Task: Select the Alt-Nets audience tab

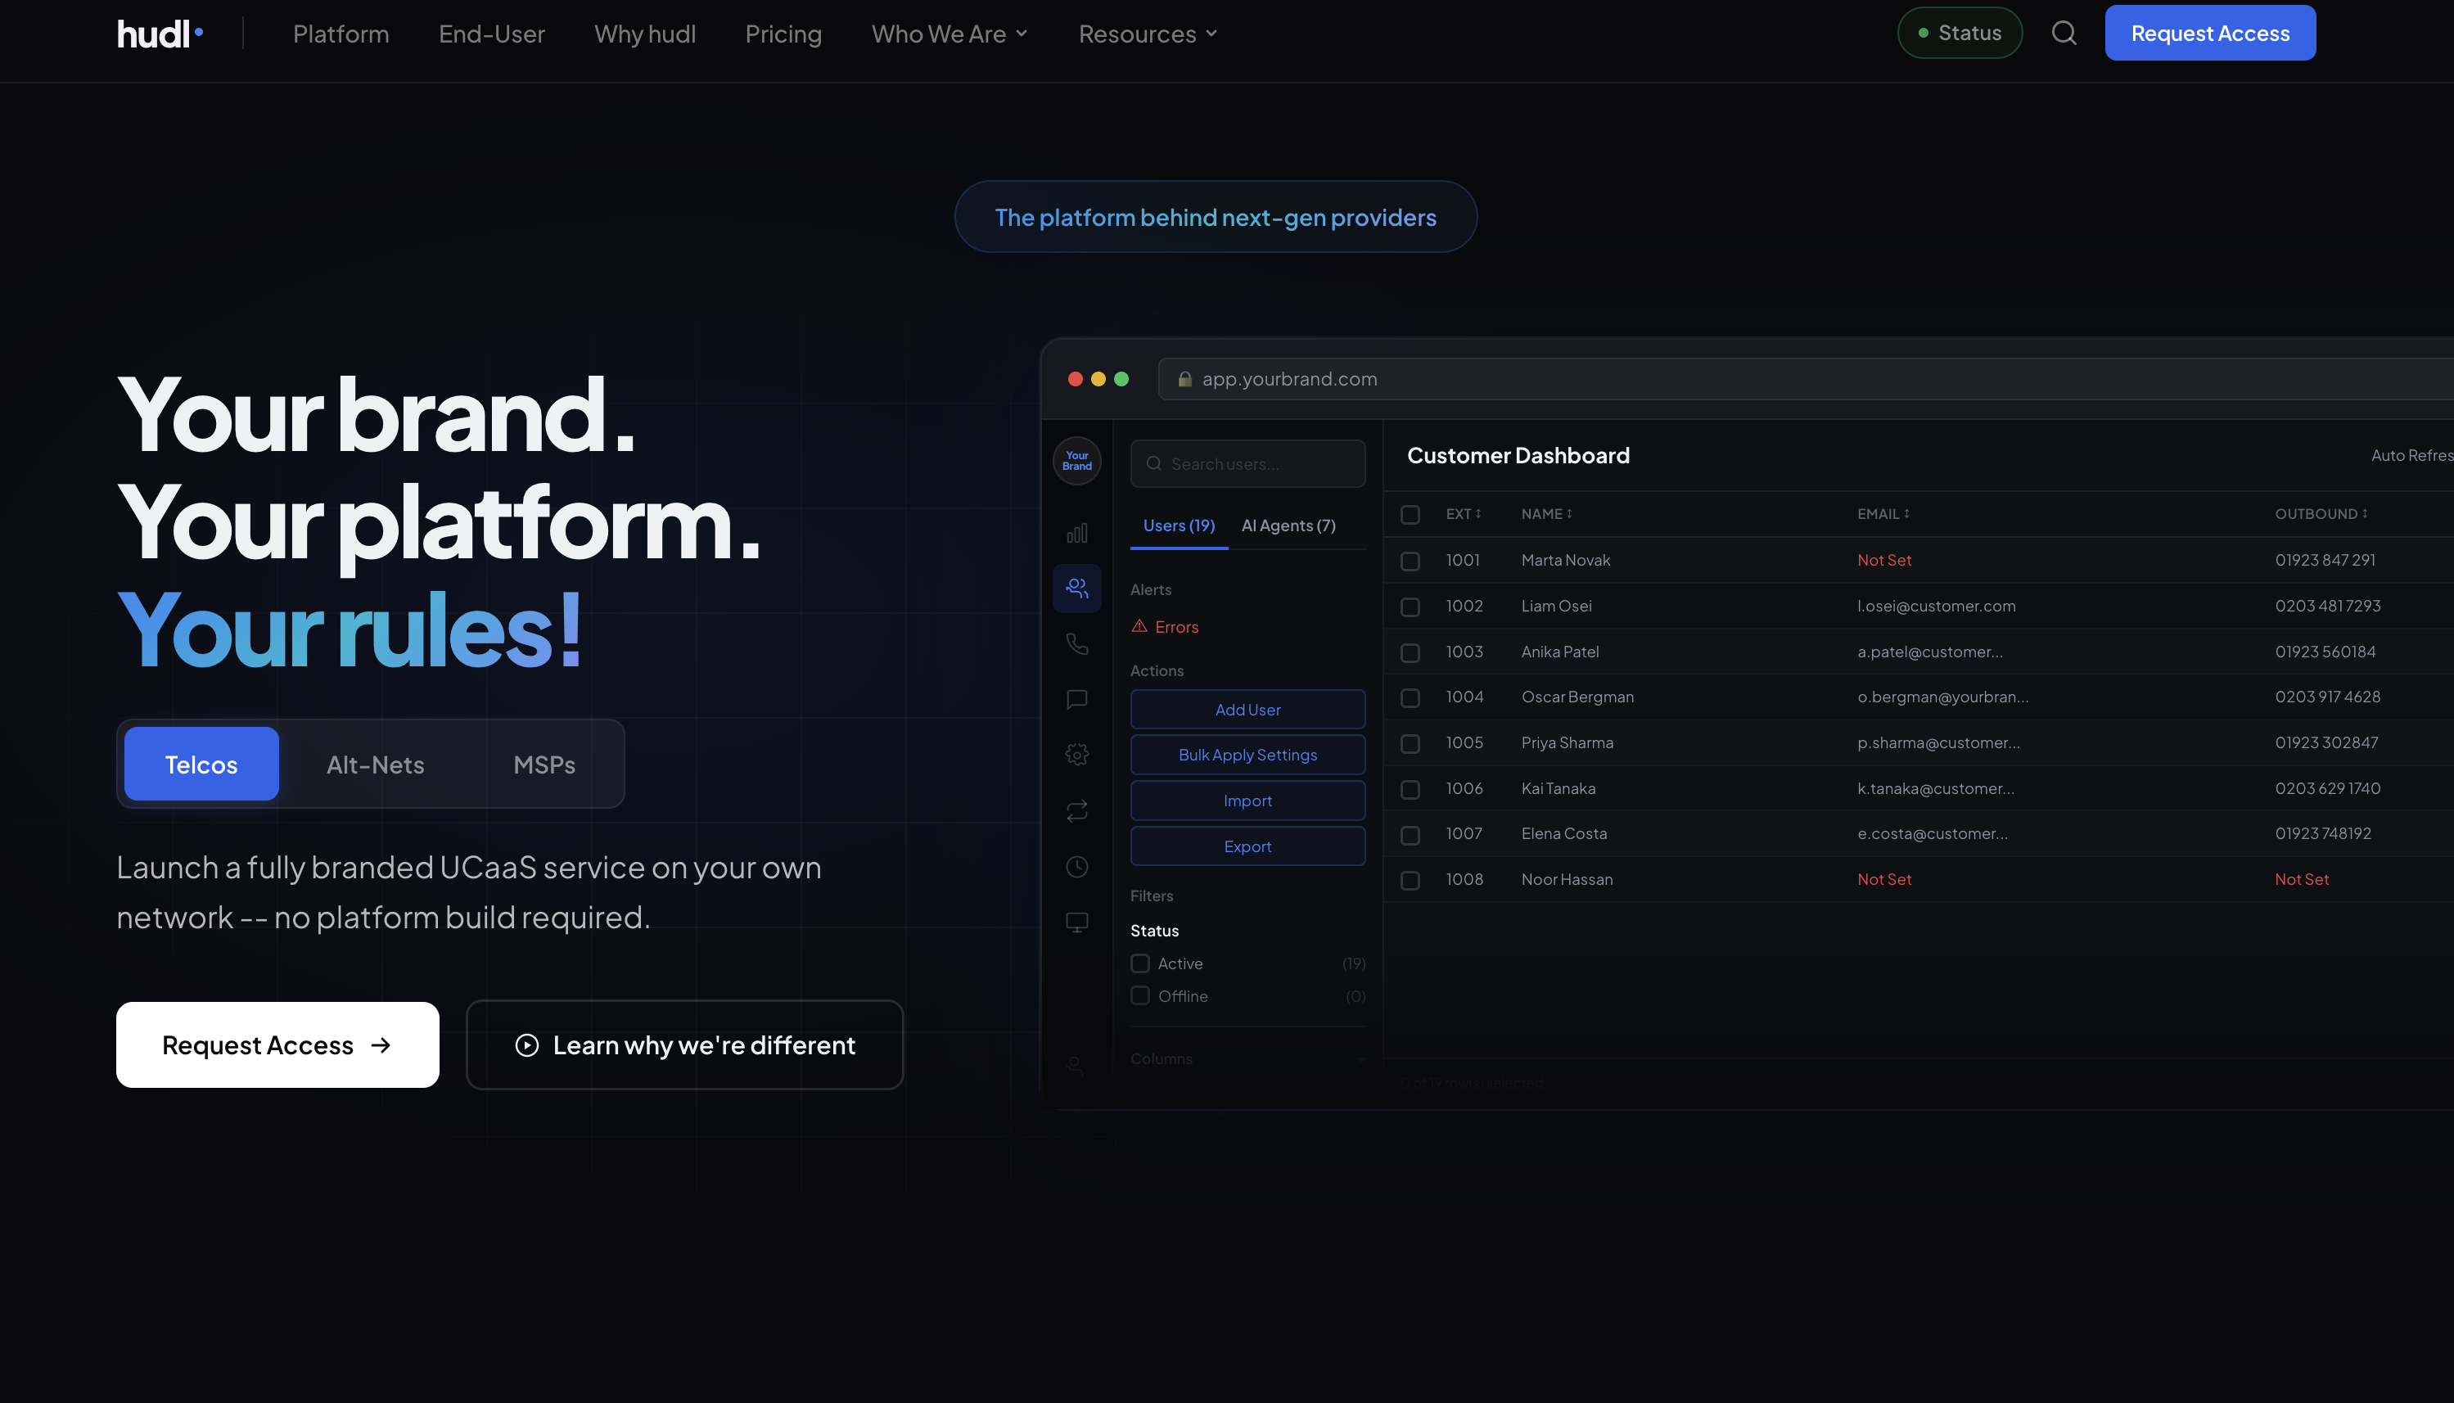Action: pos(375,765)
